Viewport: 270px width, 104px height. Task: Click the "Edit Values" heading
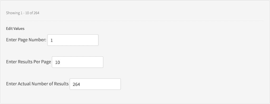coord(15,29)
